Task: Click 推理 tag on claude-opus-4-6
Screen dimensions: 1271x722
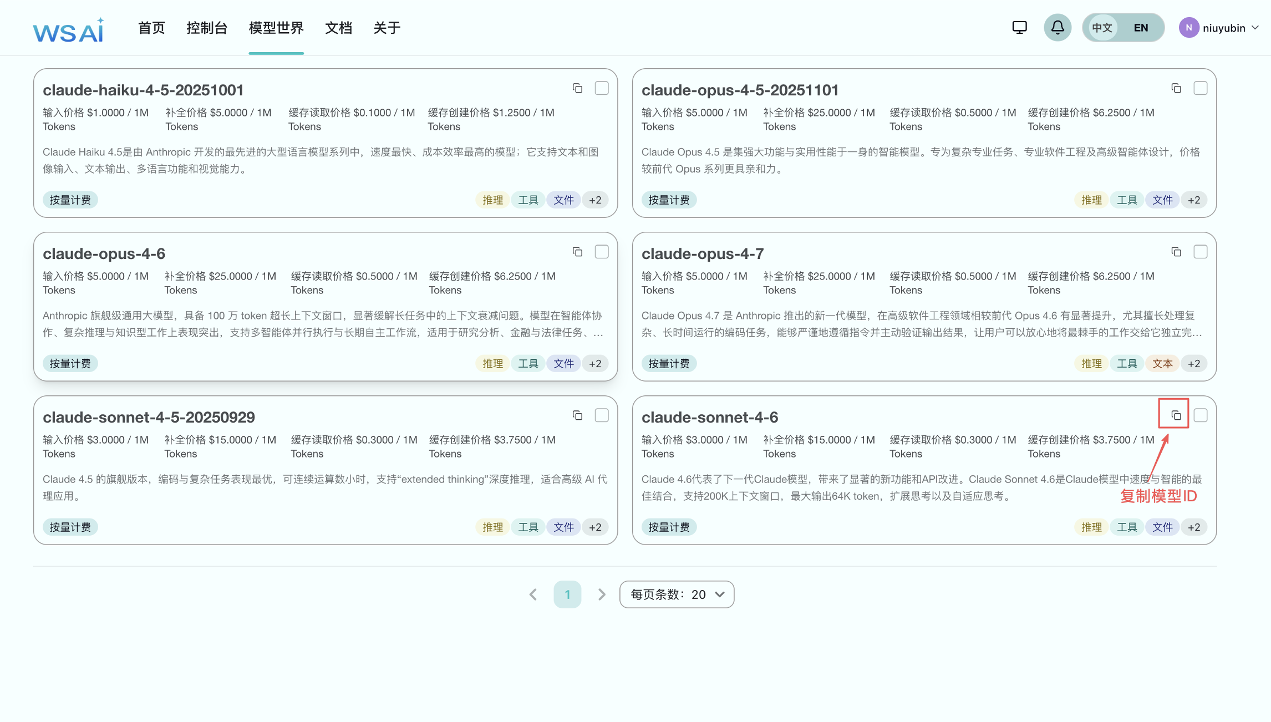Action: (492, 364)
